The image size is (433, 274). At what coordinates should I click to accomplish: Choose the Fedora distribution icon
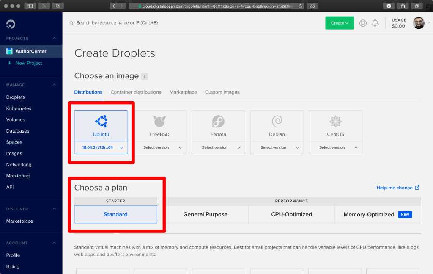click(x=218, y=122)
